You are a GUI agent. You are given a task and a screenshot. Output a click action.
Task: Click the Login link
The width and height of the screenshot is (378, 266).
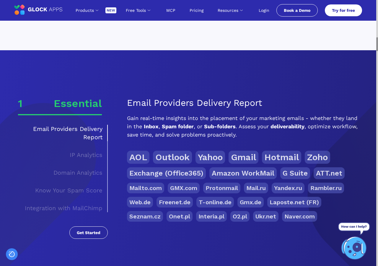tap(264, 10)
